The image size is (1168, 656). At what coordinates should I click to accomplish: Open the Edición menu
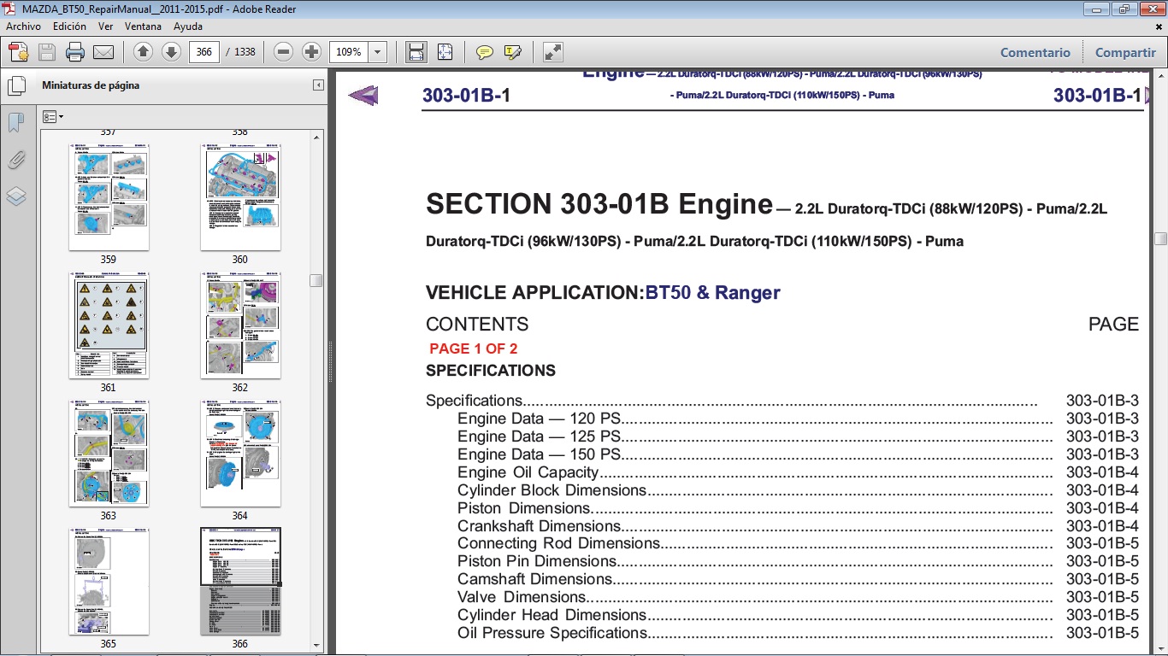point(69,26)
